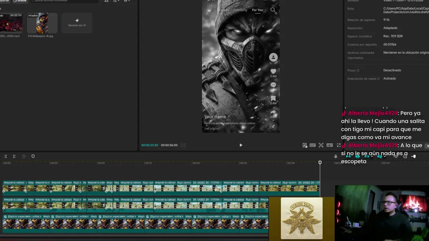The image size is (429, 241).
Task: Click the focus frame preview icon
Action: point(321,145)
